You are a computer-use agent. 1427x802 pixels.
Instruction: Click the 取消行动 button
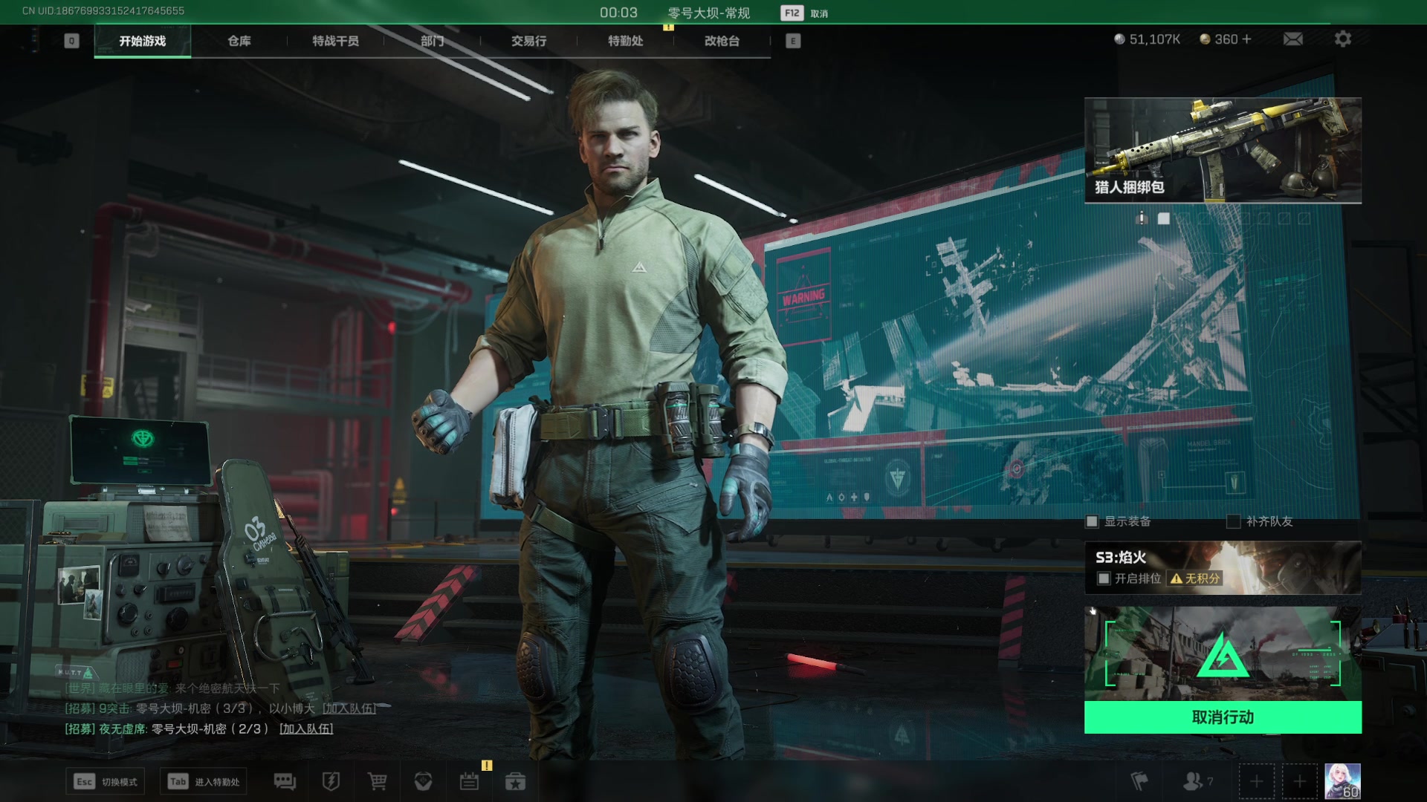tap(1223, 717)
